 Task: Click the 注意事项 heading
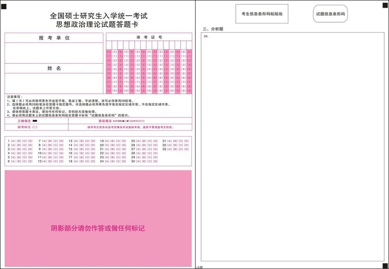14,97
